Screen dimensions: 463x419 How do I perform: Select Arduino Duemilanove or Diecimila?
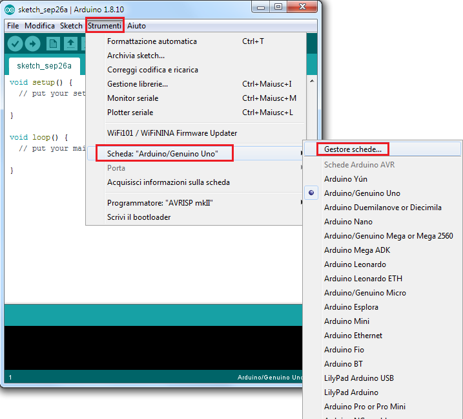click(383, 208)
